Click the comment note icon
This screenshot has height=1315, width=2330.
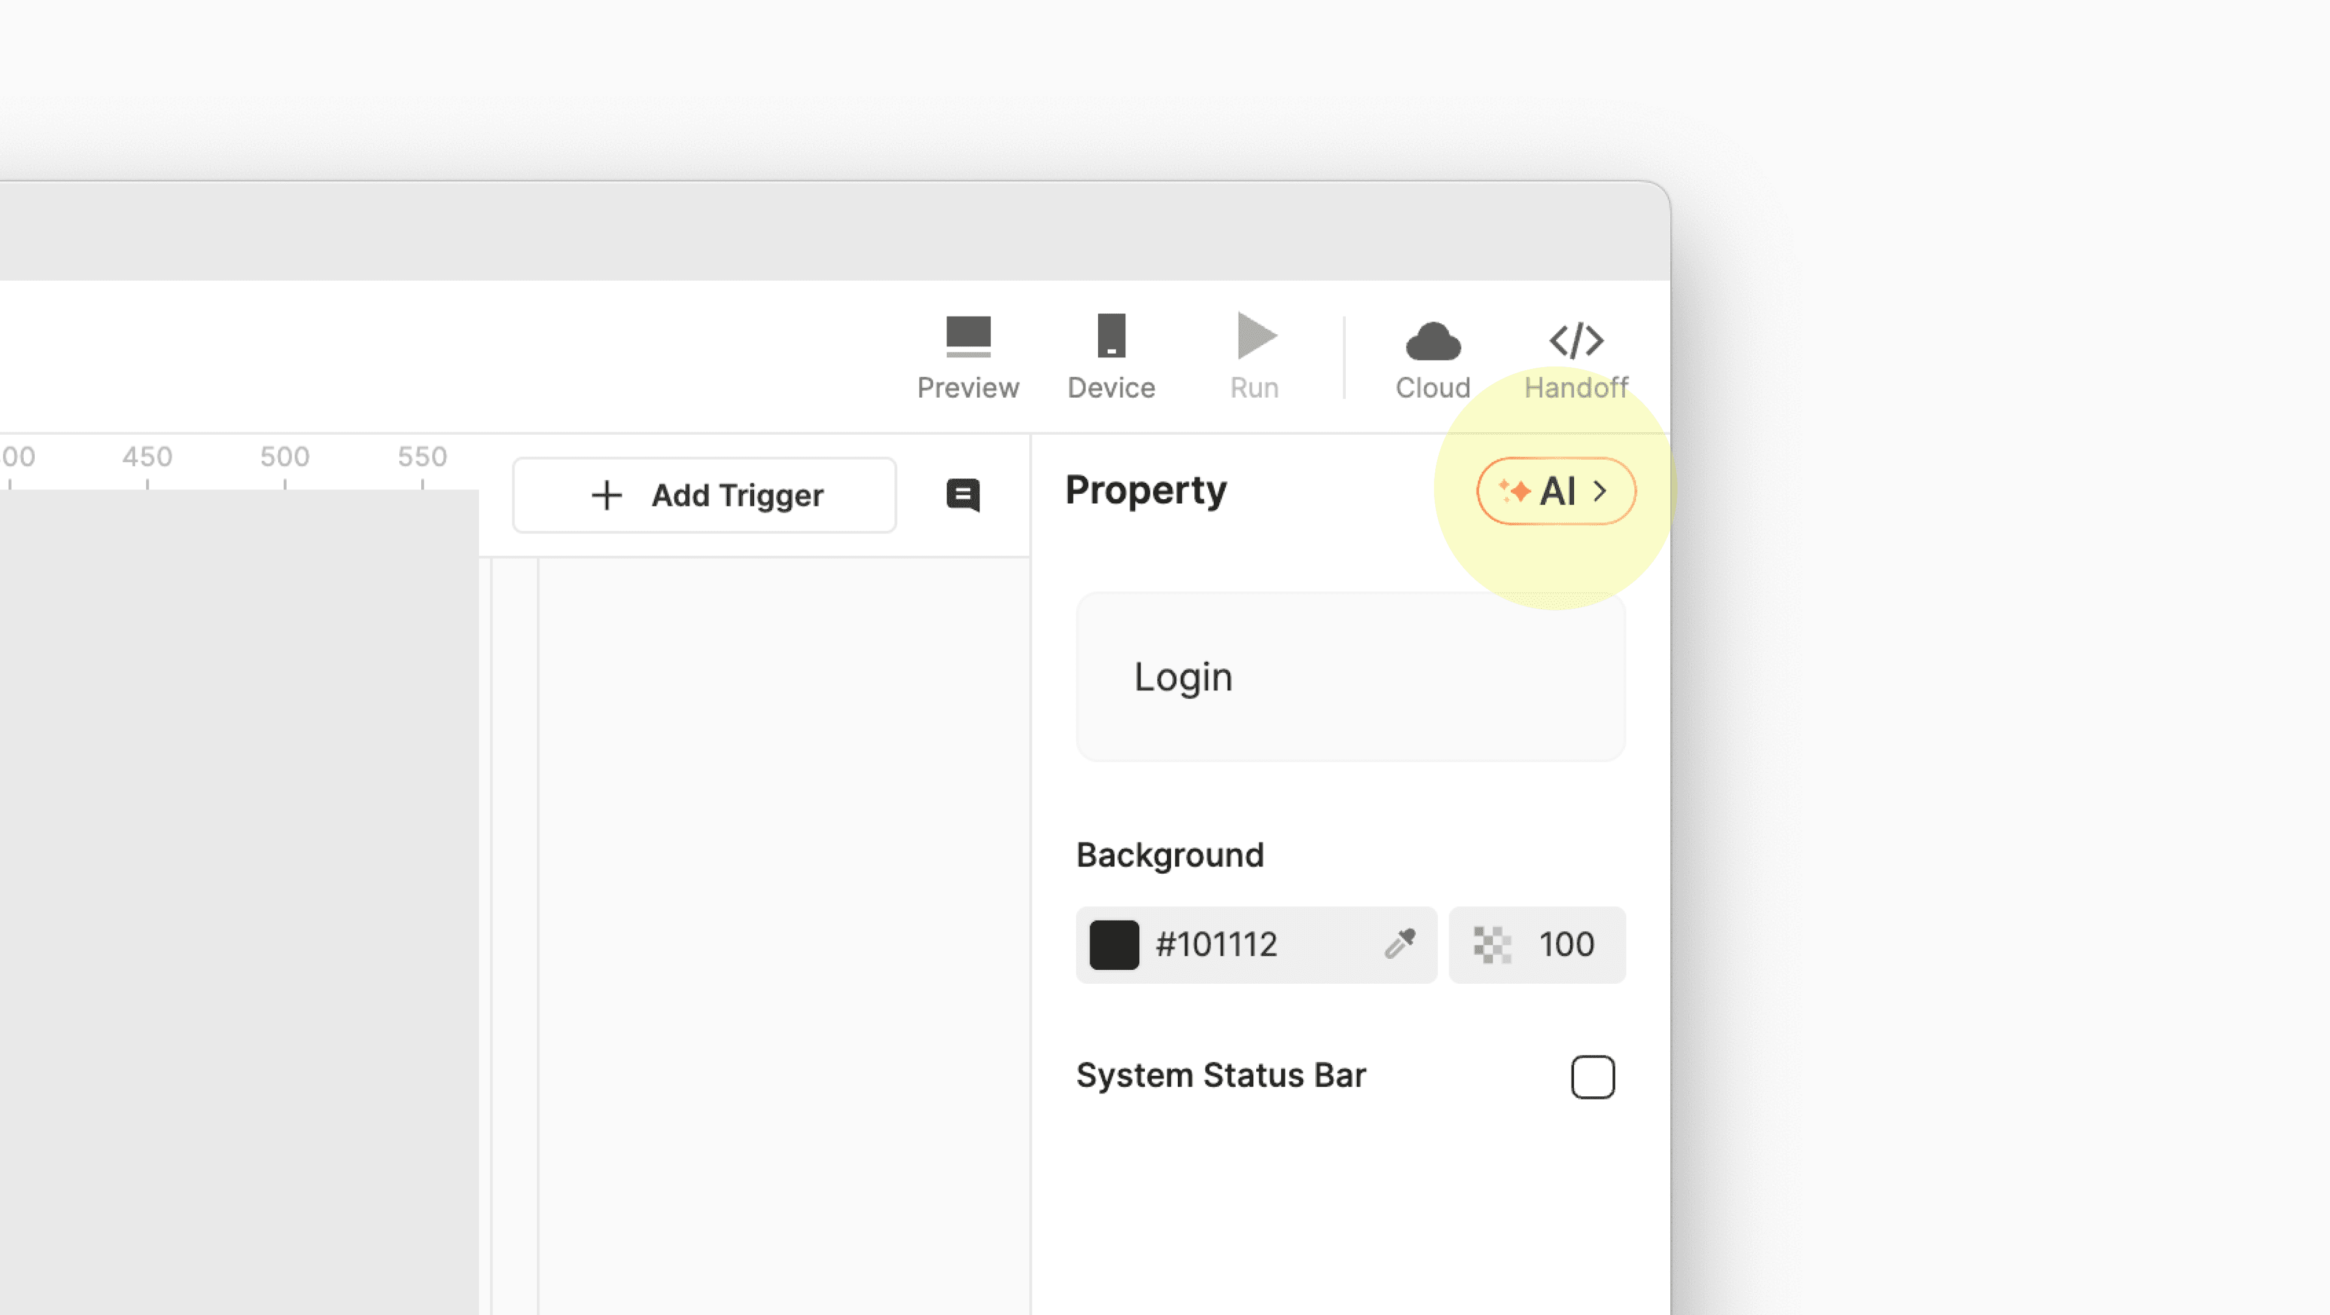pyautogui.click(x=962, y=495)
